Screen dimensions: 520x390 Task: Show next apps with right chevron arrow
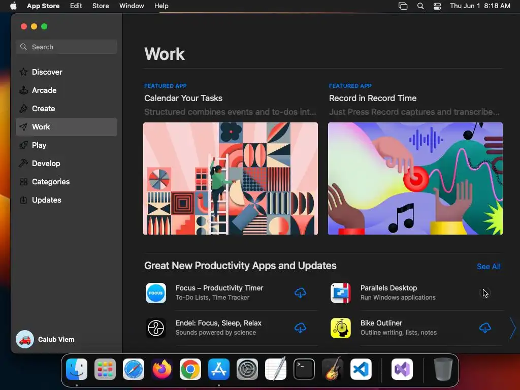click(512, 328)
